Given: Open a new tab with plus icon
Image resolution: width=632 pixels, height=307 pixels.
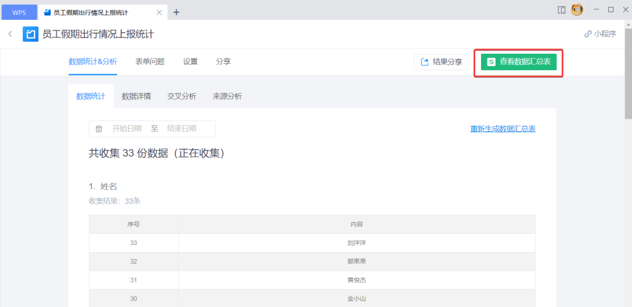Looking at the screenshot, I should [x=176, y=12].
